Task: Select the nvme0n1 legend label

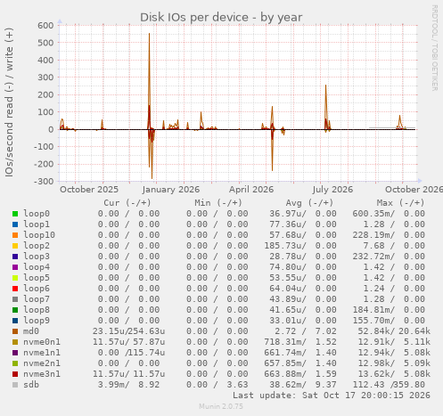Action: pos(42,342)
